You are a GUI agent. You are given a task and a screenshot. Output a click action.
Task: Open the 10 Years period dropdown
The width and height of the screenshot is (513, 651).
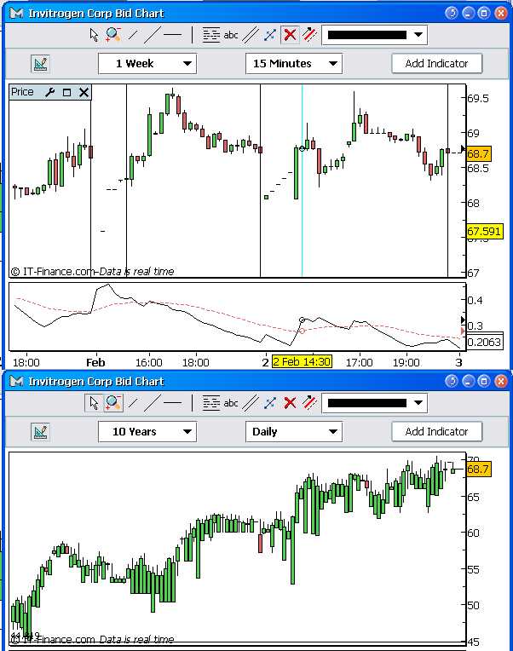pos(147,432)
